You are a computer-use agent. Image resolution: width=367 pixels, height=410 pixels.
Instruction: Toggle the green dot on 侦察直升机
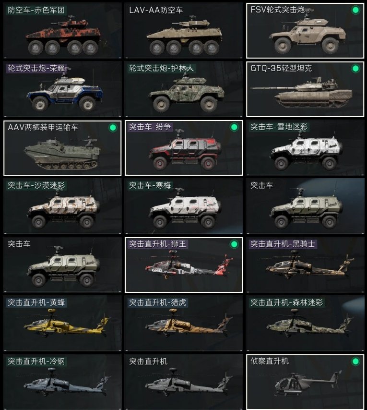[355, 362]
